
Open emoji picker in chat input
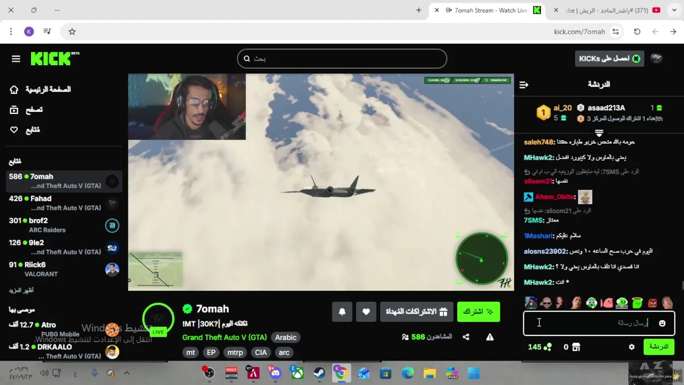[662, 323]
